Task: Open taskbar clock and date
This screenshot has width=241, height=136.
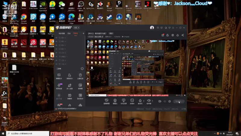Action: (x=230, y=133)
